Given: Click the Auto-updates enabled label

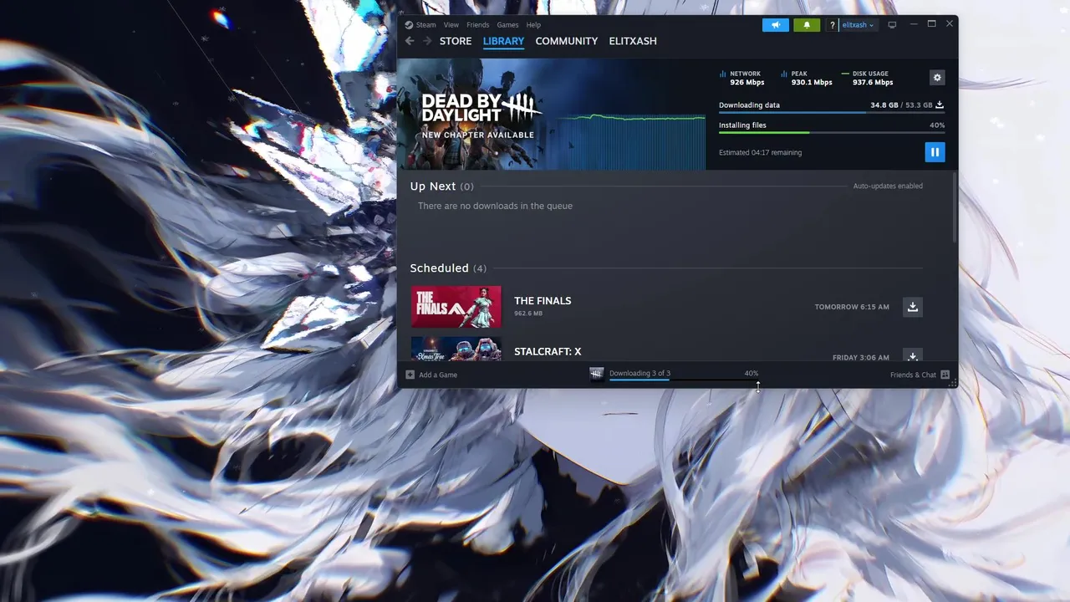Looking at the screenshot, I should [888, 186].
